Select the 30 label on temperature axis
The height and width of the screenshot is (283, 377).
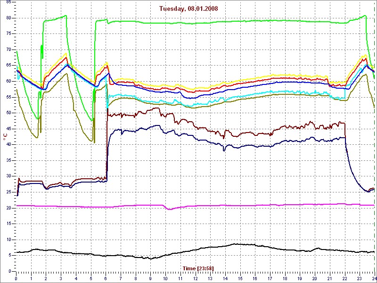(x=8, y=176)
